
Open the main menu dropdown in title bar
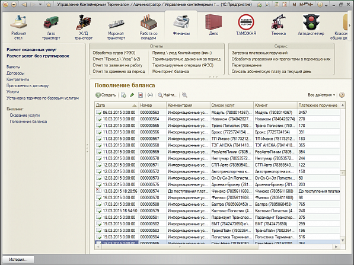pyautogui.click(x=14, y=5)
